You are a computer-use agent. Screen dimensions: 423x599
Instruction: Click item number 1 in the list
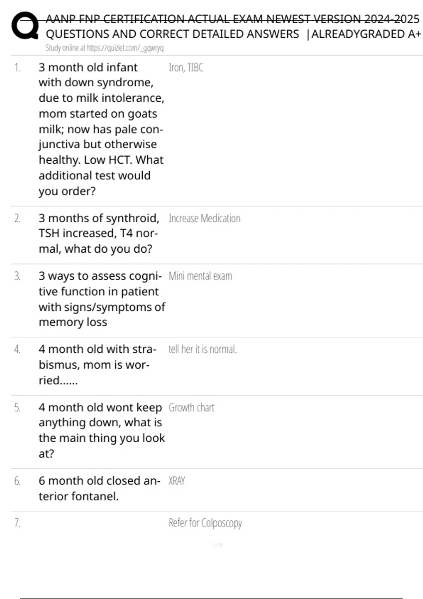[x=17, y=67]
